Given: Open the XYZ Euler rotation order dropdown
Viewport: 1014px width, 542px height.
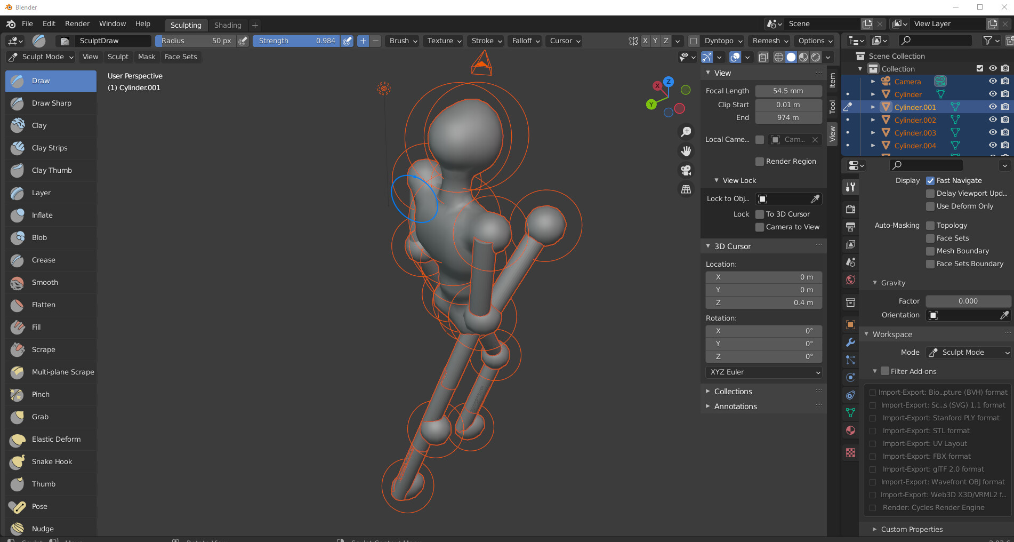Looking at the screenshot, I should click(763, 372).
